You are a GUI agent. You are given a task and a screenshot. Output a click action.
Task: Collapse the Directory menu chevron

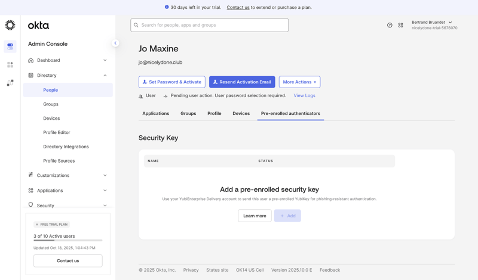tap(105, 76)
